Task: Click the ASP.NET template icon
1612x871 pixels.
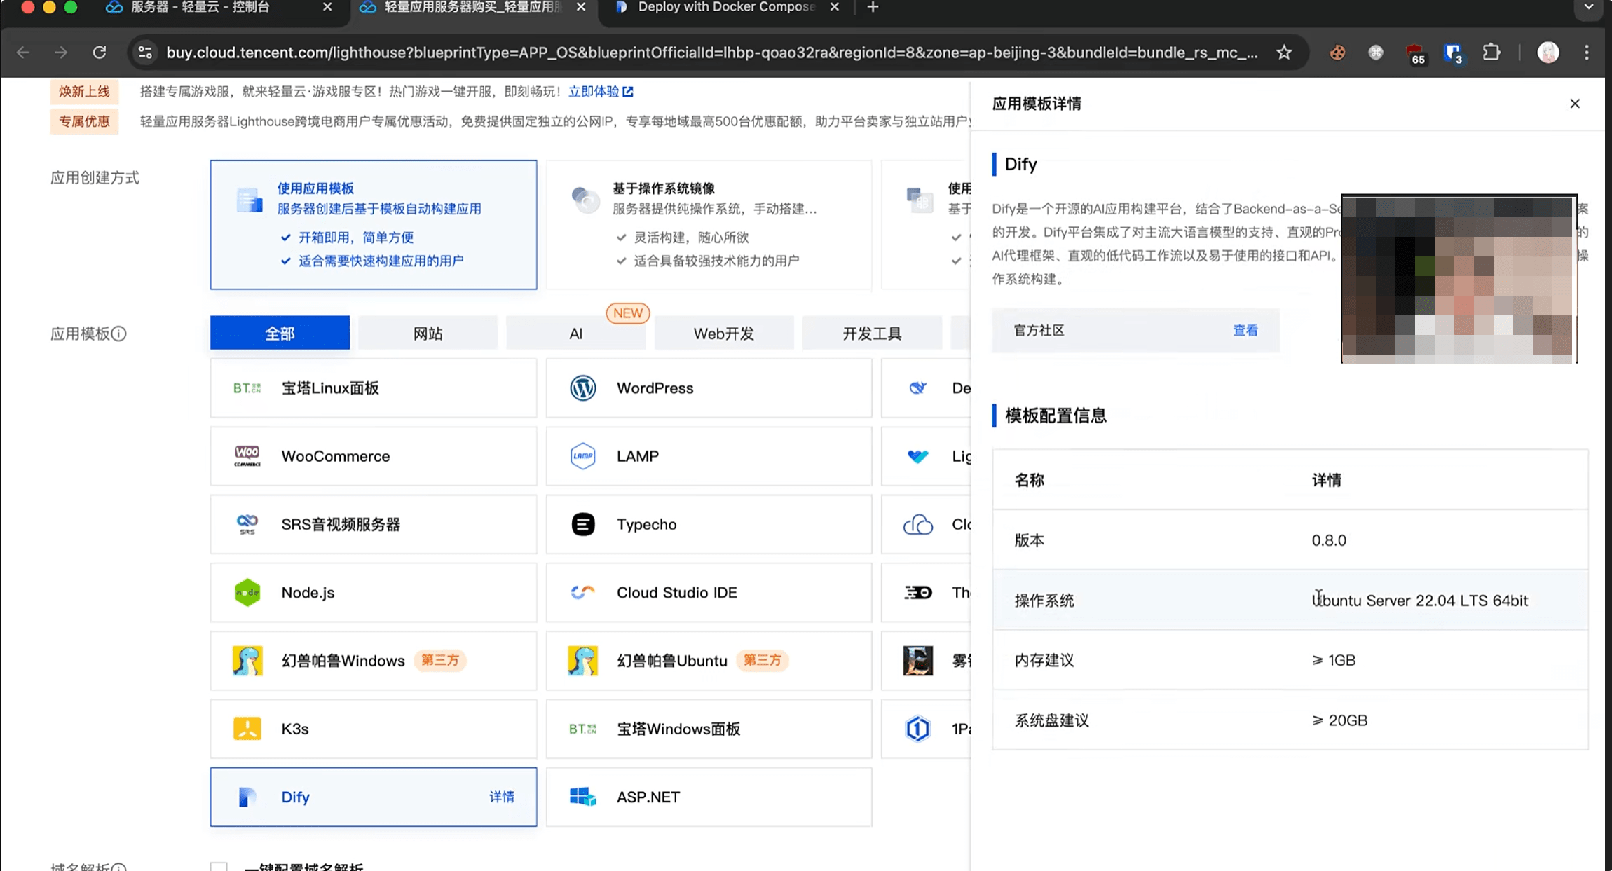Action: coord(581,797)
